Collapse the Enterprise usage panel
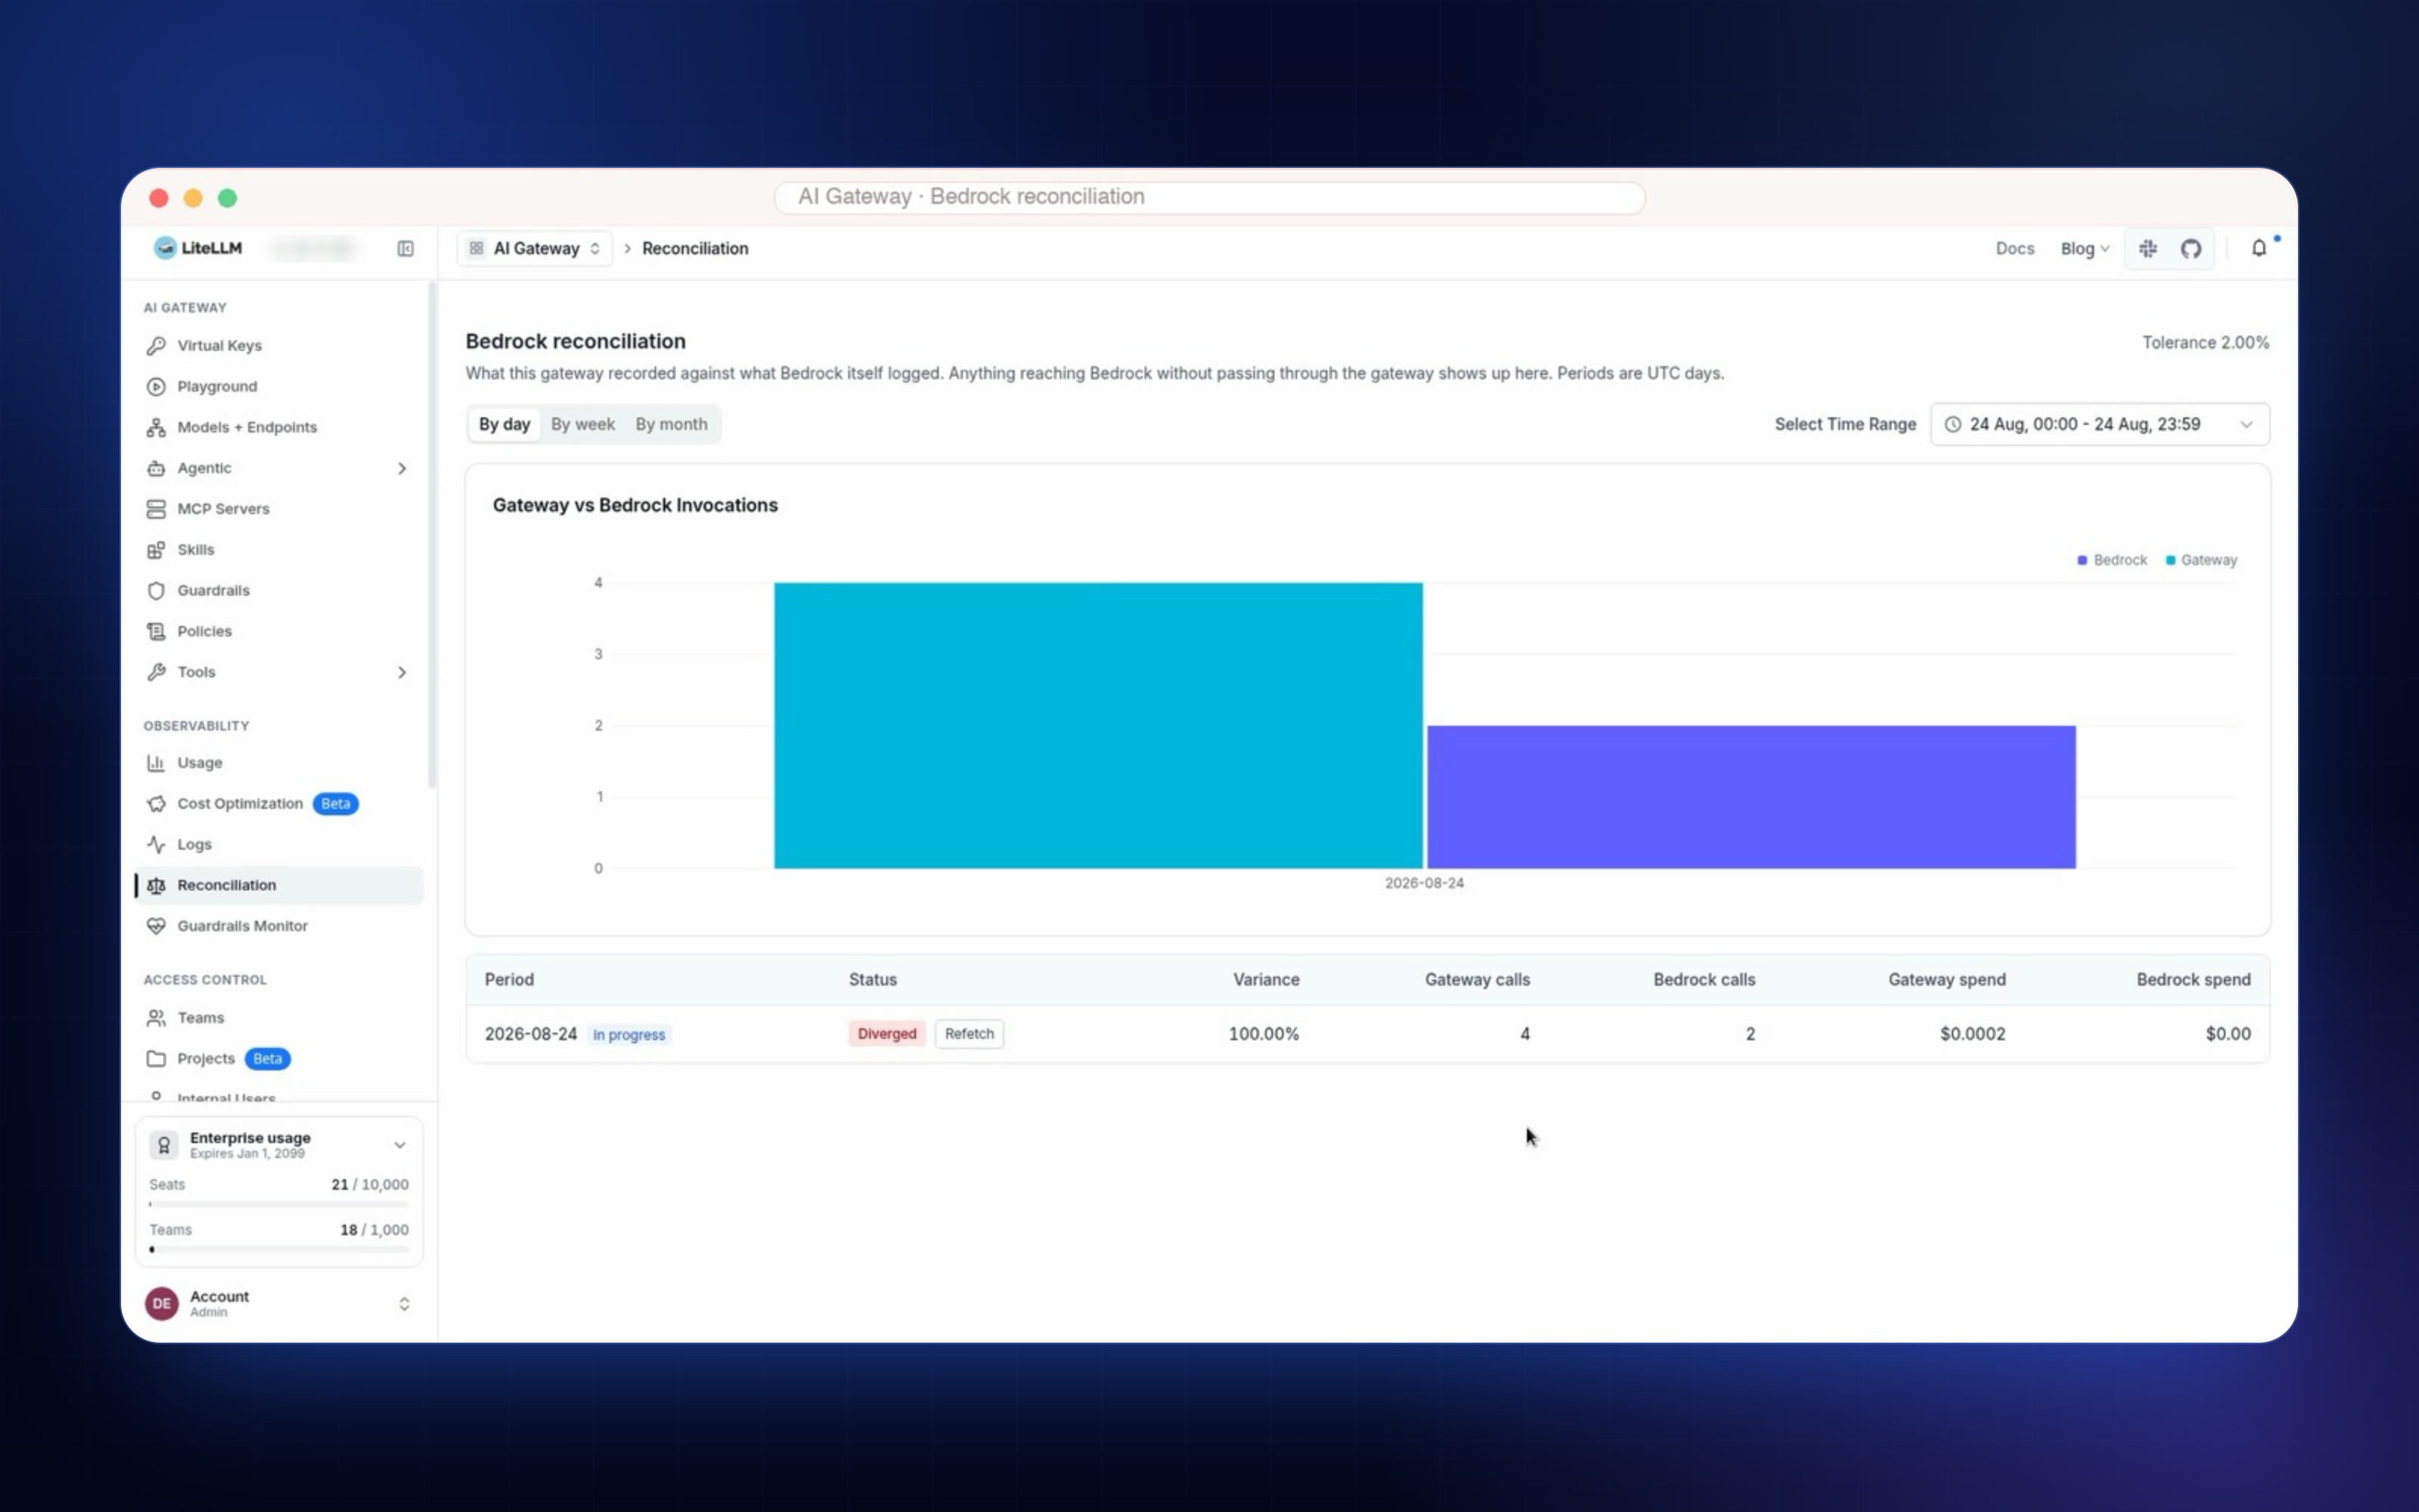The height and width of the screenshot is (1512, 2419). click(x=400, y=1145)
